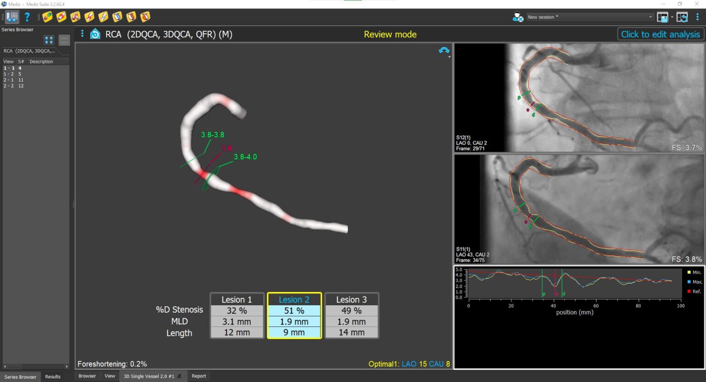Screen dimensions: 706x382
Task: Switch to the Report tab
Action: 199,376
